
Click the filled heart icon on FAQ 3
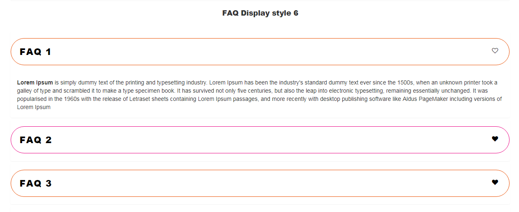495,182
